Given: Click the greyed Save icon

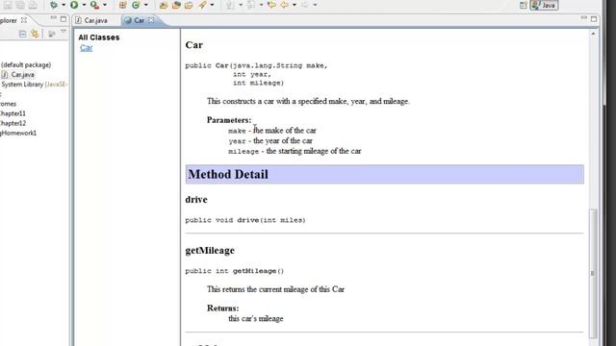Looking at the screenshot, I should tap(8, 5).
